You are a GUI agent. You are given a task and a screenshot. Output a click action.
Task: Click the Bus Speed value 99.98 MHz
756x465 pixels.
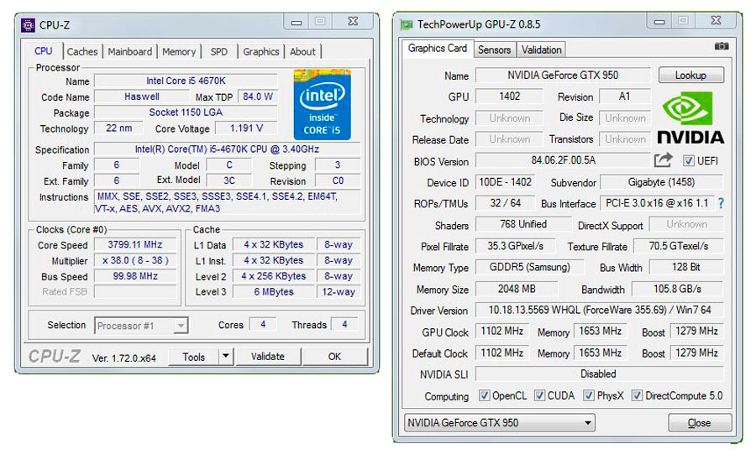135,276
